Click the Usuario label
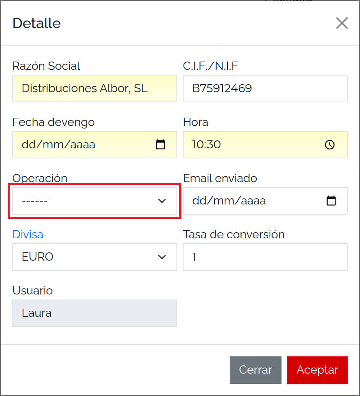Viewport: 360px width, 396px height. coord(33,291)
